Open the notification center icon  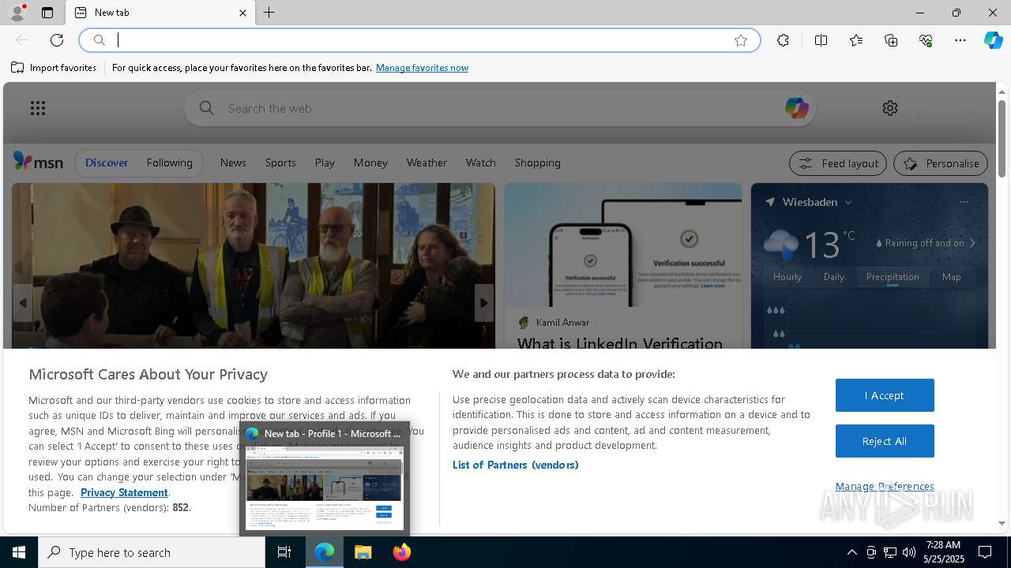click(985, 552)
